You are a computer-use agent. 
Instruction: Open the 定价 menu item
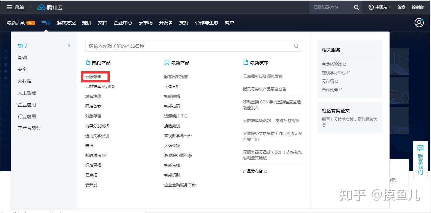pyautogui.click(x=87, y=23)
